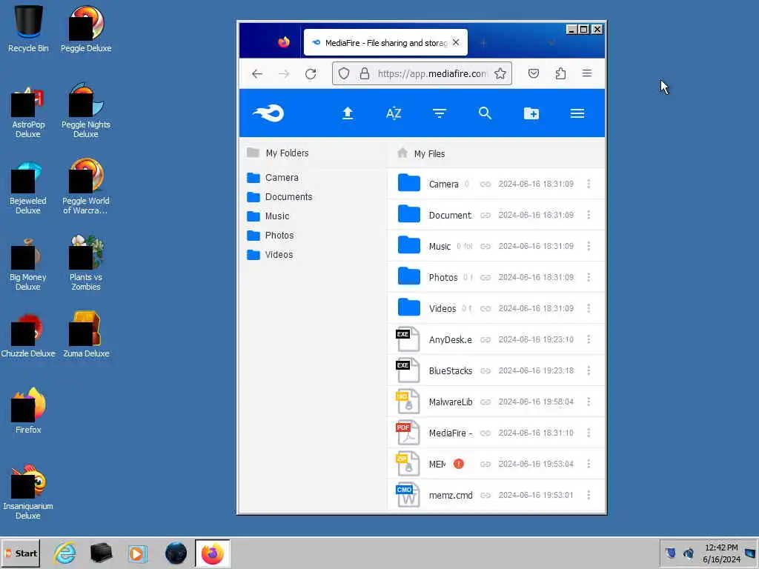
Task: Open the media player taskbar icon
Action: click(x=138, y=553)
